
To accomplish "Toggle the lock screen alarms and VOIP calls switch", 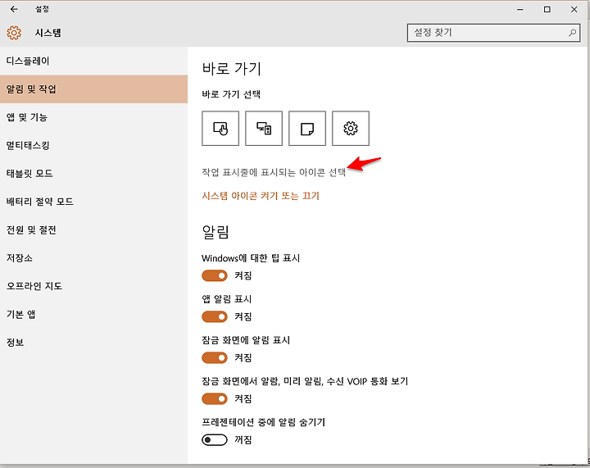I will click(x=215, y=399).
